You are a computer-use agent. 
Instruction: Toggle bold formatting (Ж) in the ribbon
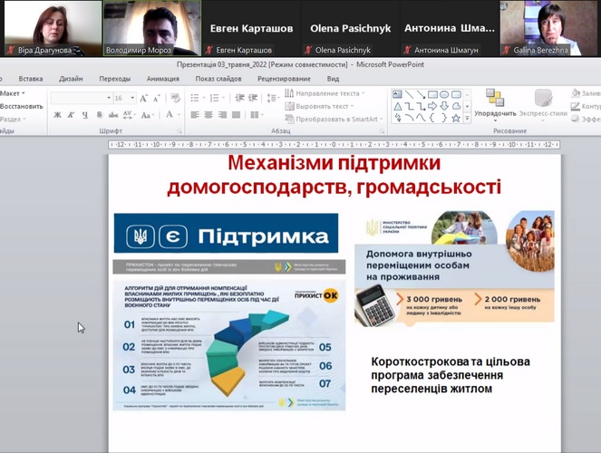click(x=57, y=115)
